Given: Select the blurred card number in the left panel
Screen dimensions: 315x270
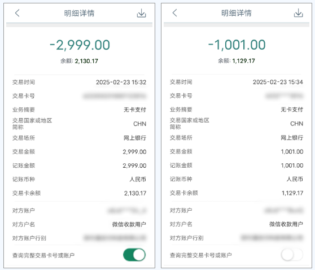Looking at the screenshot, I should point(115,96).
